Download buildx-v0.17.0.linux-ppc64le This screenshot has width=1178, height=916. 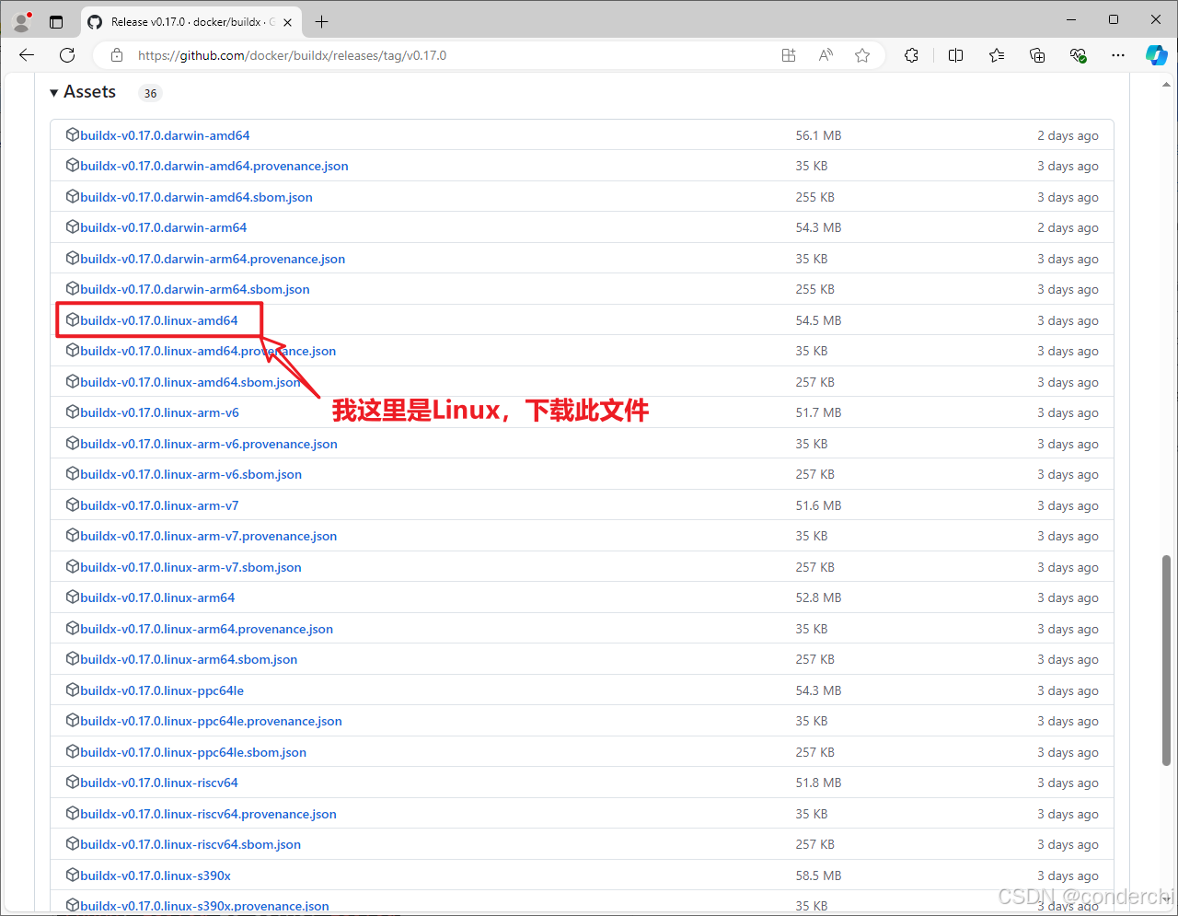(162, 690)
